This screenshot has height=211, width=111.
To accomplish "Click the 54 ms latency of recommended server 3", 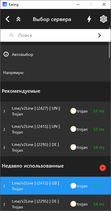I will [x=99, y=147].
